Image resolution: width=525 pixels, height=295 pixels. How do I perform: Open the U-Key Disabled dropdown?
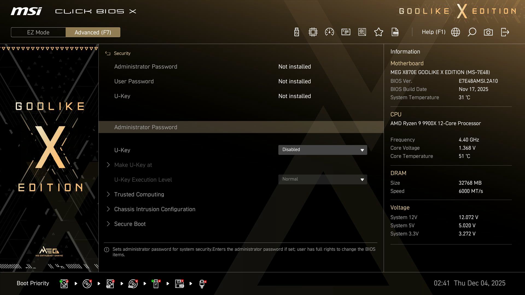(x=323, y=150)
